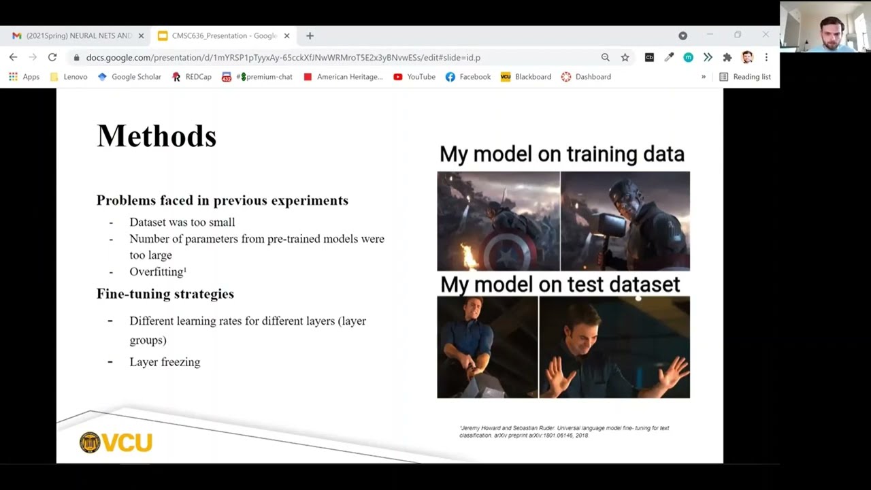Open the Cb extension icon
This screenshot has width=871, height=490.
coord(649,58)
